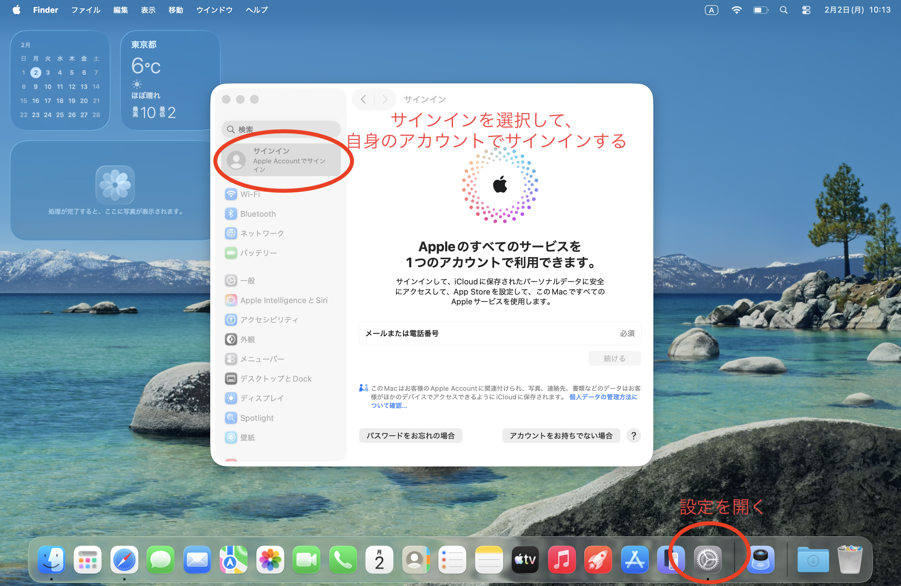This screenshot has width=901, height=586.
Task: Open the Notes app in the Dock
Action: [489, 559]
